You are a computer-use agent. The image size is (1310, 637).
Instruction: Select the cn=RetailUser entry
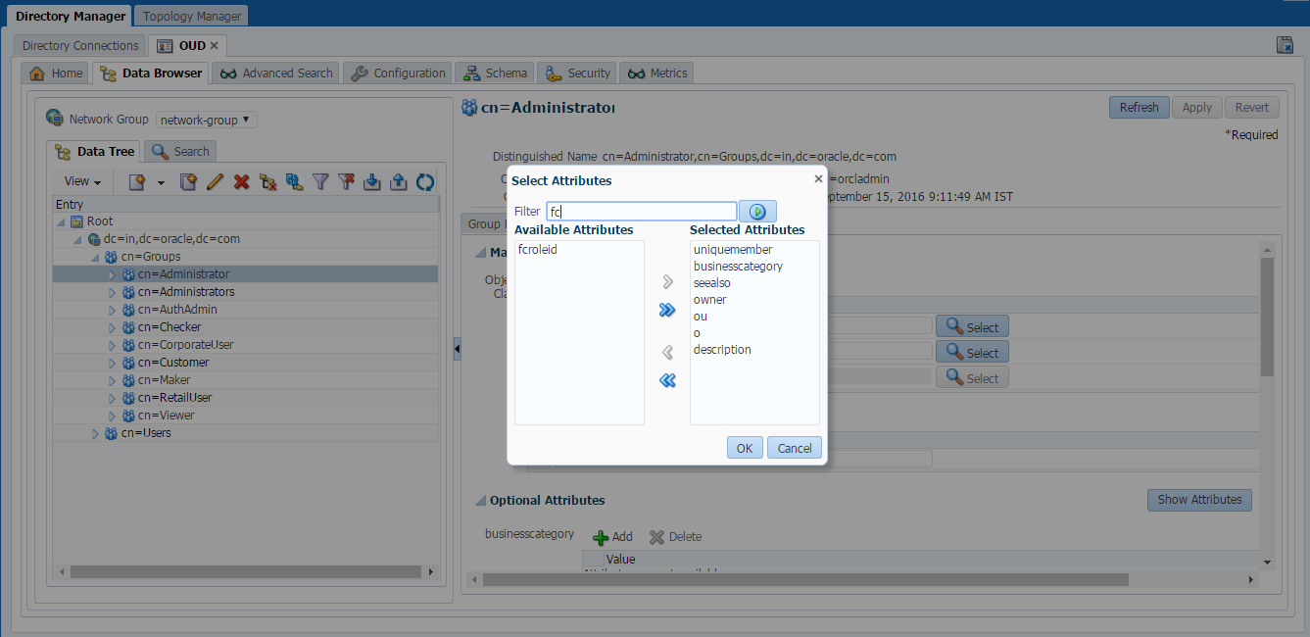point(174,398)
